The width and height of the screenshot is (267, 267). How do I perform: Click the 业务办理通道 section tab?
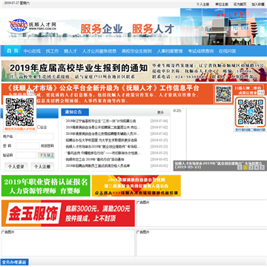click(15, 263)
